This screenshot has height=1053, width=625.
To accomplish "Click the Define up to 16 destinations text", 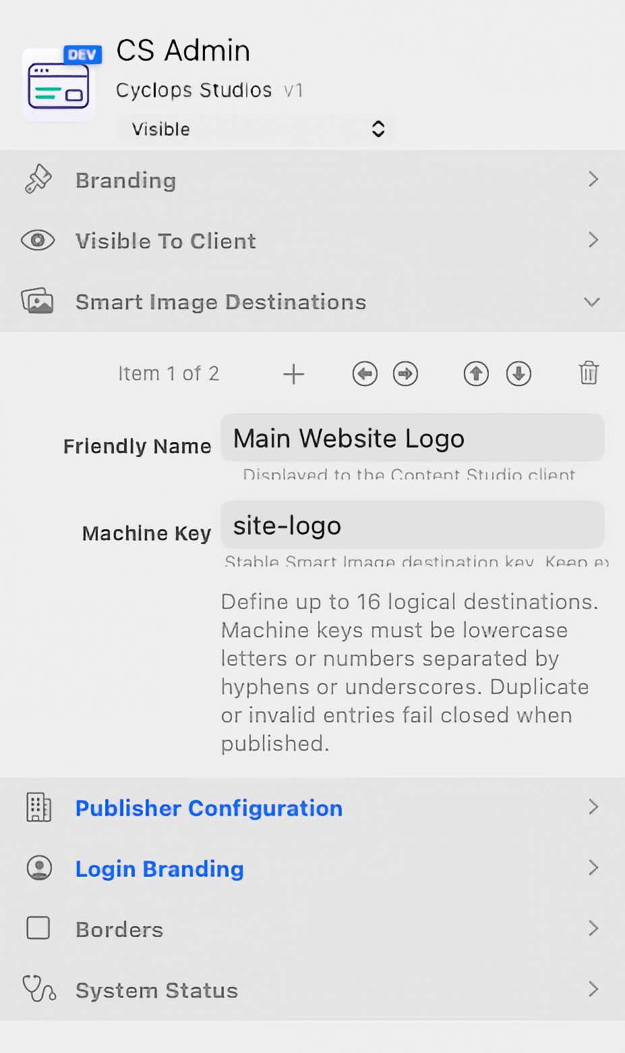I will click(410, 672).
